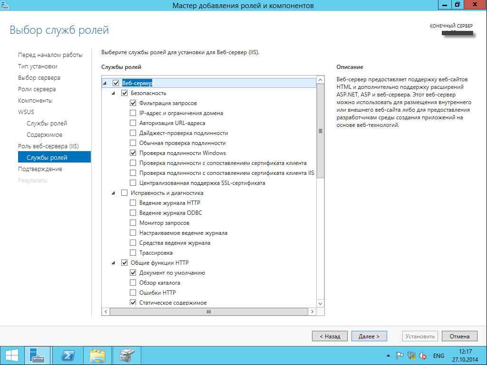Uncheck Проверка подлинности Windows

click(133, 153)
